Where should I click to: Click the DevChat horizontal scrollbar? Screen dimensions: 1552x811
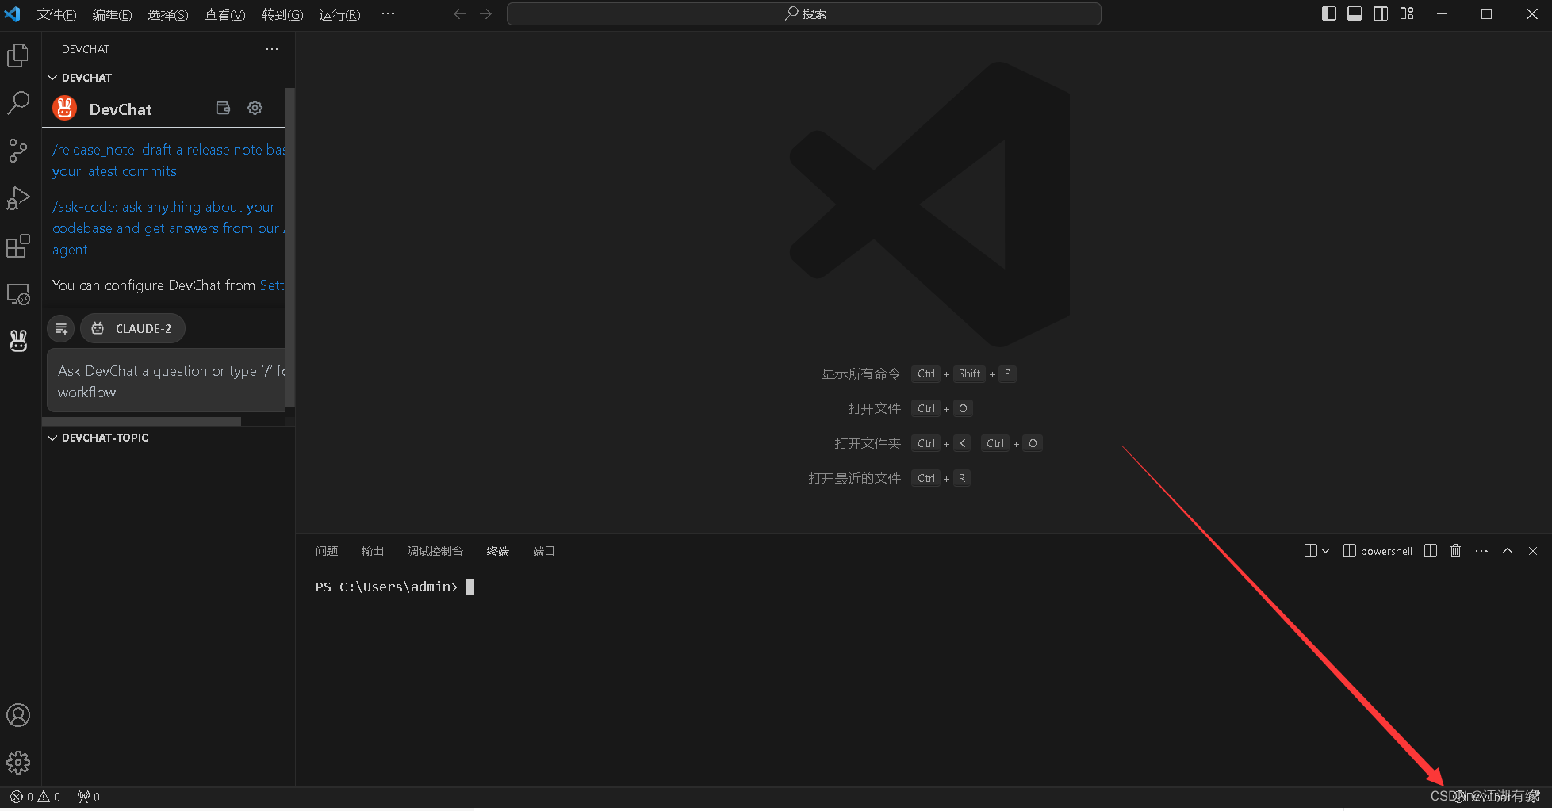click(x=143, y=422)
